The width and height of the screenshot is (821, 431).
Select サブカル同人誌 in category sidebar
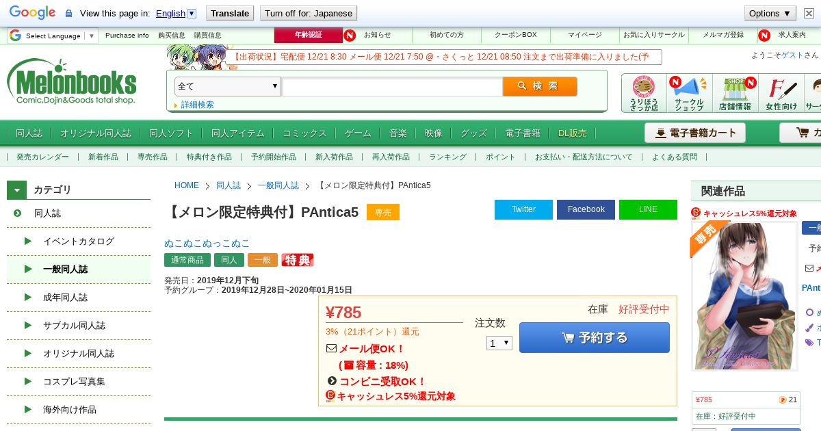79,325
